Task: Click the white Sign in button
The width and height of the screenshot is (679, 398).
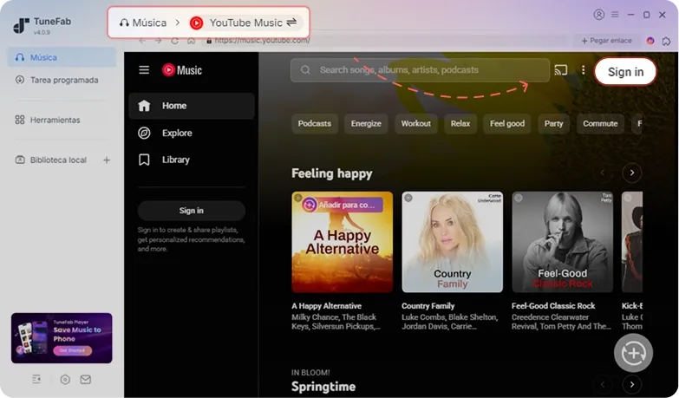Action: [625, 72]
